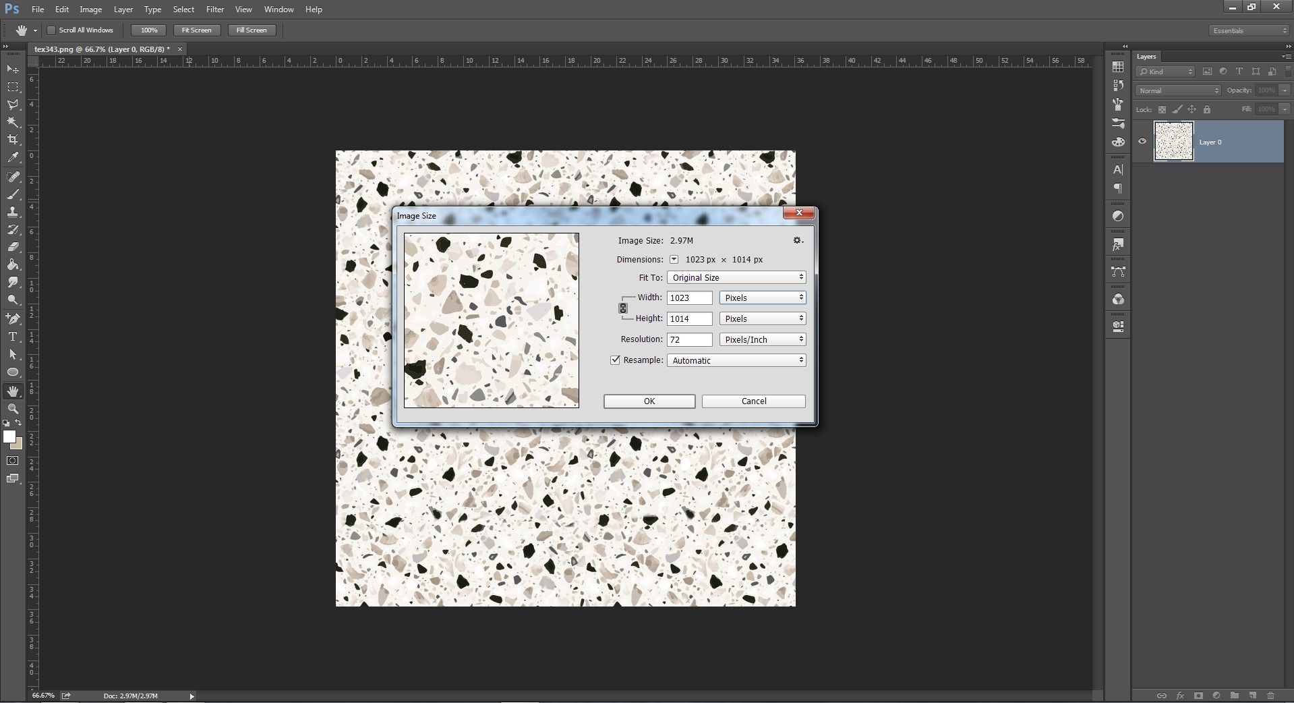Toggle Quick Mask mode
The image size is (1294, 703).
point(13,461)
